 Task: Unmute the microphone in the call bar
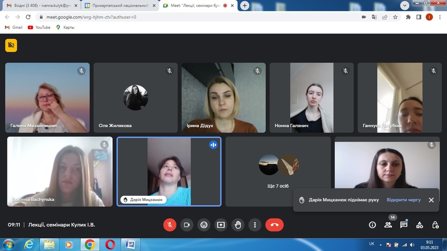coord(170,225)
